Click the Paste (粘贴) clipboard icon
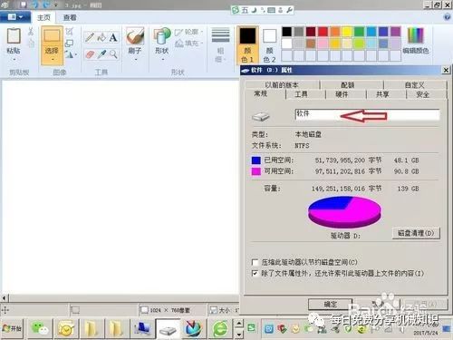Image resolution: width=453 pixels, height=340 pixels. click(x=14, y=35)
